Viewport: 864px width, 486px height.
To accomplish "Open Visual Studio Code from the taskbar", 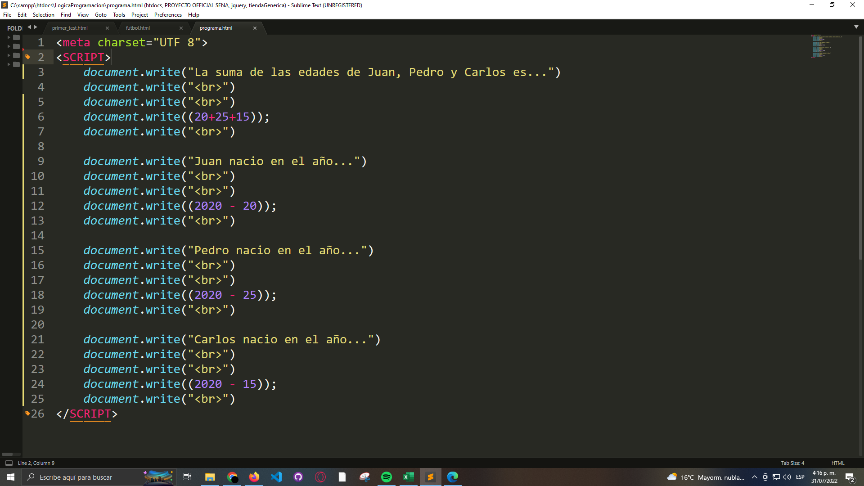I will click(276, 477).
